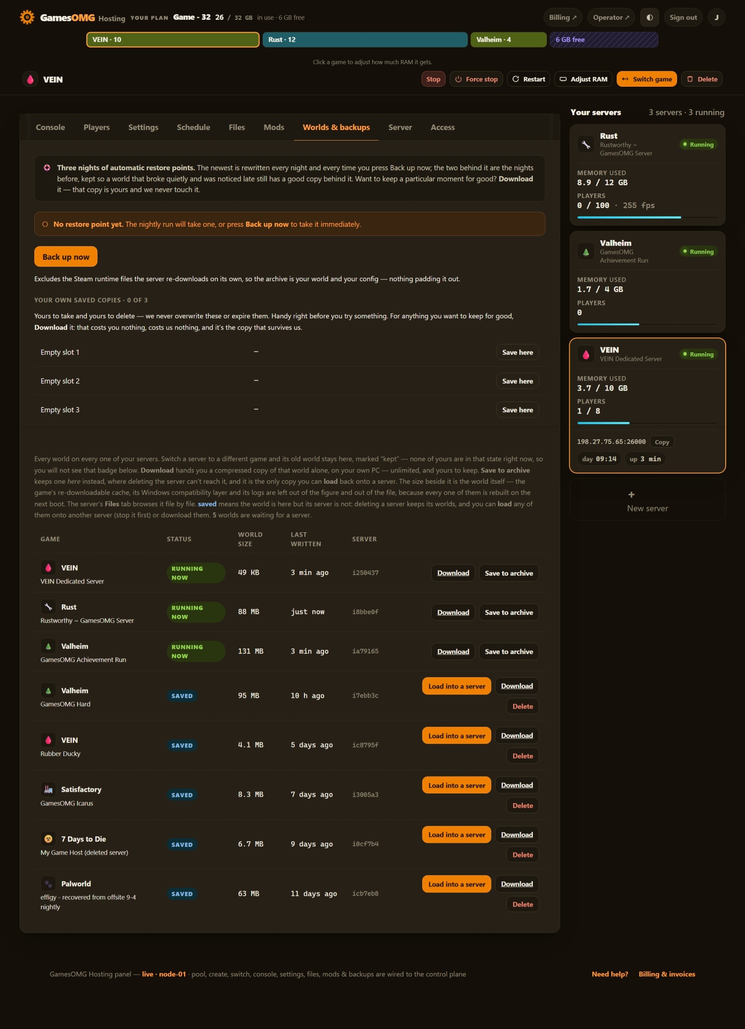This screenshot has height=1029, width=745.
Task: Select the VEIN · 10 RAM bar segment
Action: pyautogui.click(x=173, y=40)
